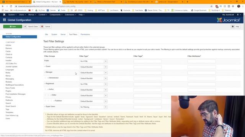Open the Apps bookmark shortcut
Screen dimensions: 245x137
click(5, 10)
